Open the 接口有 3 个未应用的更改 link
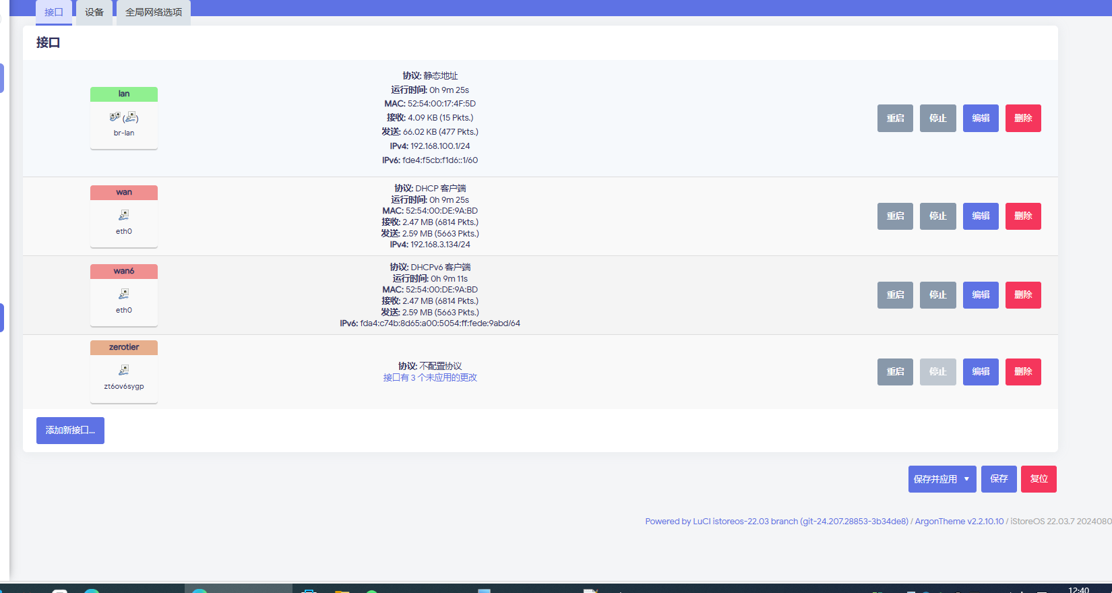 point(430,377)
